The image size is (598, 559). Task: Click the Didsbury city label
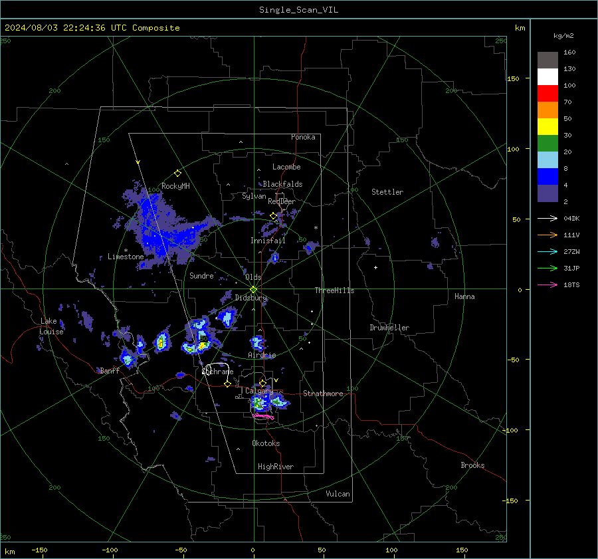251,298
